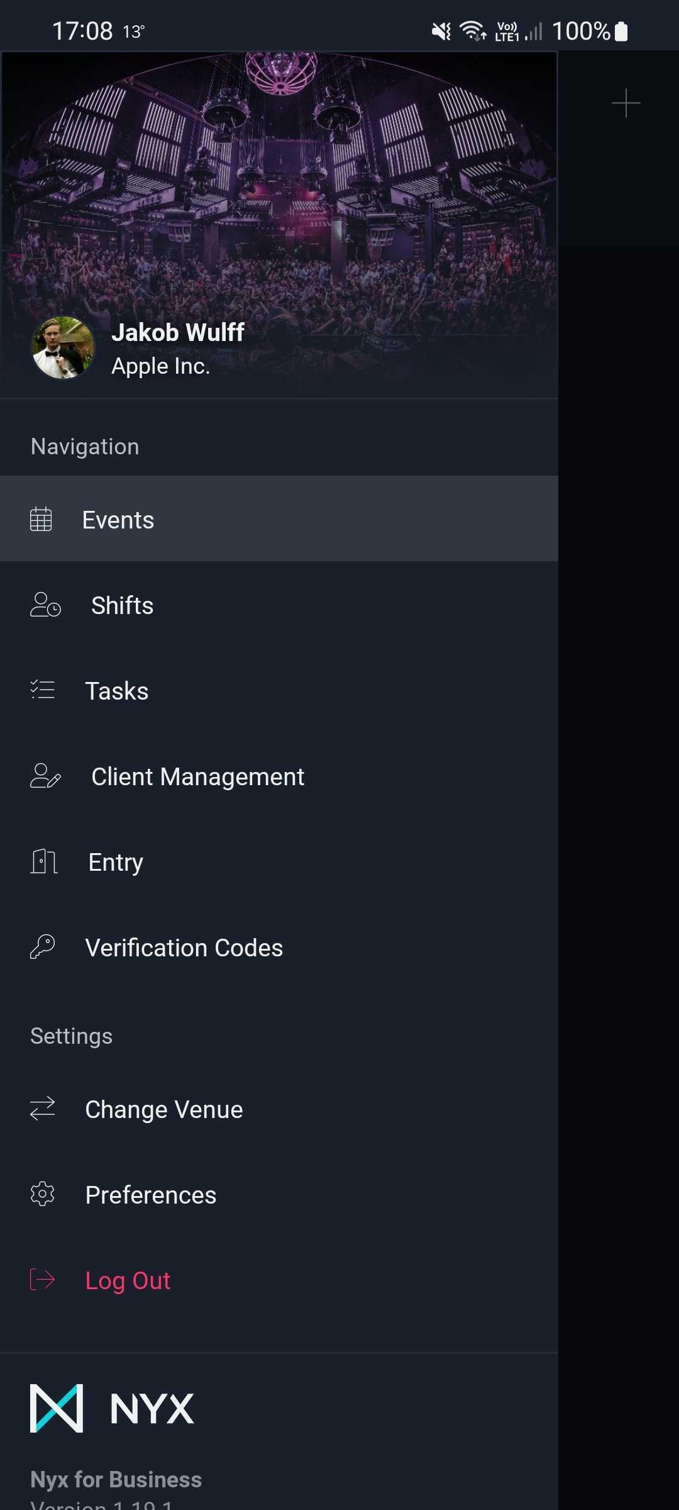Click the Log Out text
Image resolution: width=679 pixels, height=1510 pixels.
pos(128,1280)
